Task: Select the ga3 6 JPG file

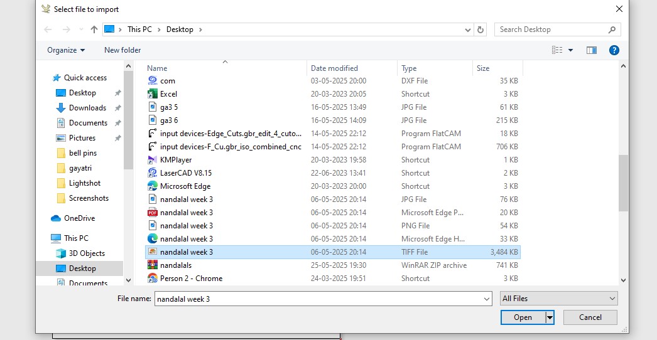Action: point(333,120)
